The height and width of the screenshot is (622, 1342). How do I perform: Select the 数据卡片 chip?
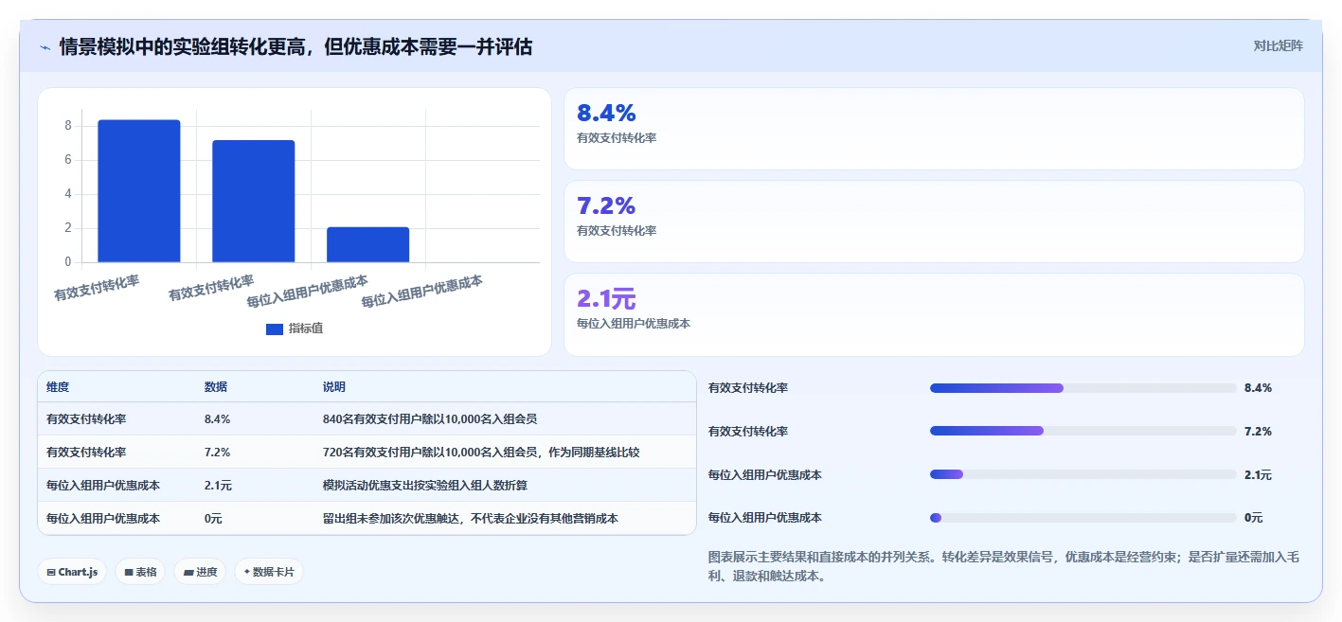pos(269,572)
